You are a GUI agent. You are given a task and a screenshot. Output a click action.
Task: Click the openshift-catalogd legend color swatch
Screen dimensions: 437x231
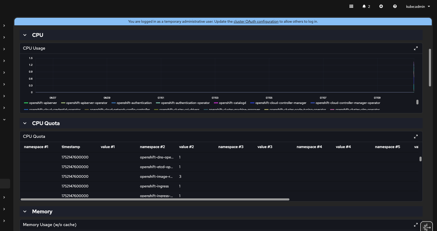(216, 103)
